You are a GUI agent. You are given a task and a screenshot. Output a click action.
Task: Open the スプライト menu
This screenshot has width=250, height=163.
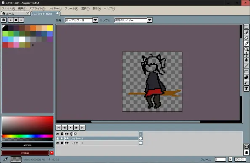pyautogui.click(x=37, y=8)
